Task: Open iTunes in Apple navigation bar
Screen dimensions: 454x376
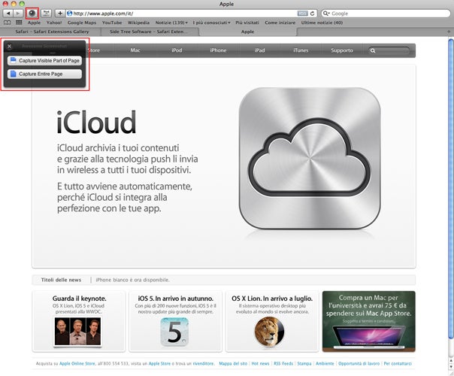Action: (301, 50)
